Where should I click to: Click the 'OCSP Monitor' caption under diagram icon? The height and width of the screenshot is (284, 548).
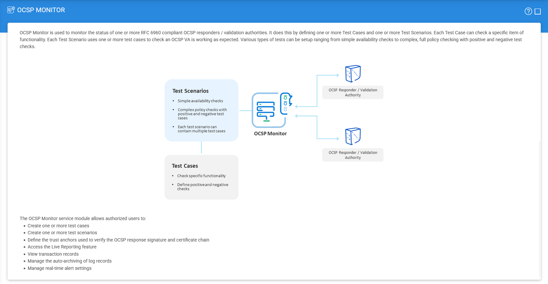pos(270,134)
